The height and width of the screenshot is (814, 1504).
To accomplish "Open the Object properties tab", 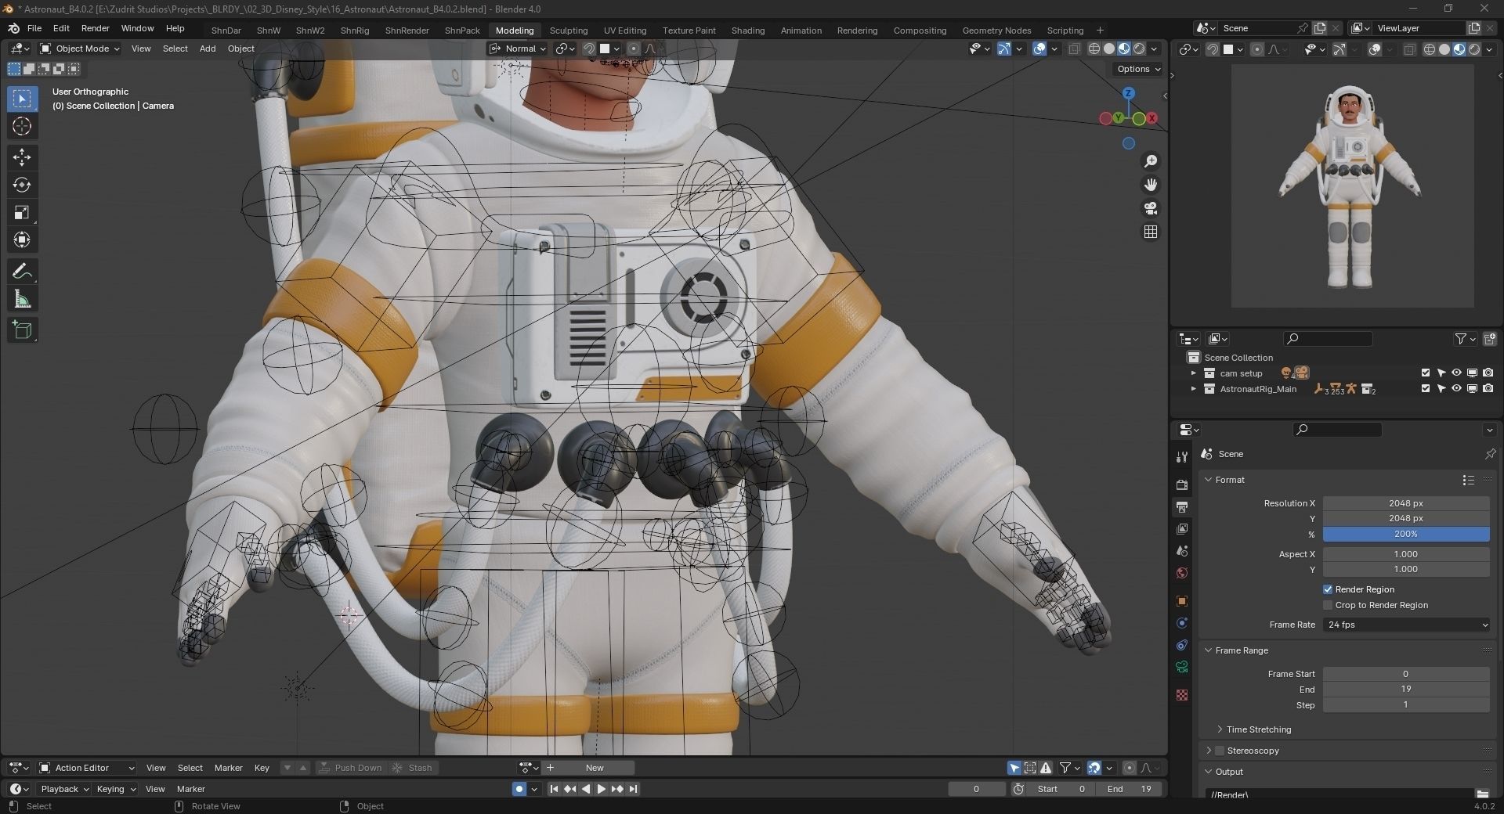I will pos(1182,601).
